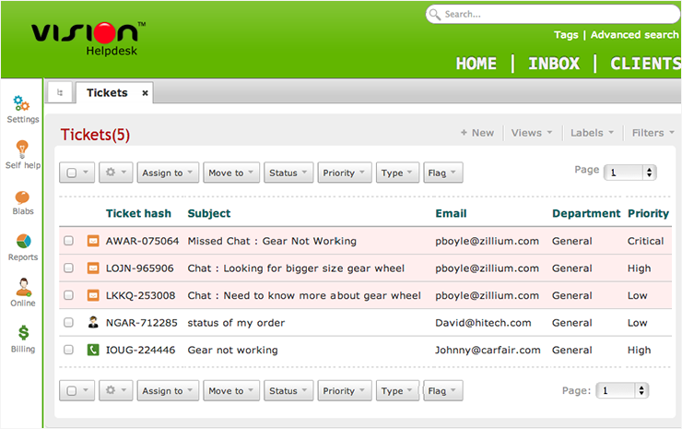Click the mail icon for ticket LKKQ-253008
Viewport: 682px width, 429px height.
pos(93,295)
